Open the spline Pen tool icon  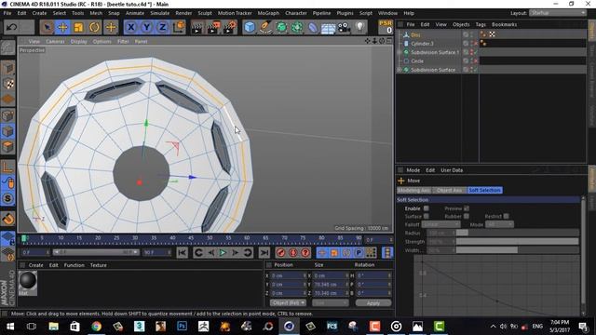click(x=265, y=27)
